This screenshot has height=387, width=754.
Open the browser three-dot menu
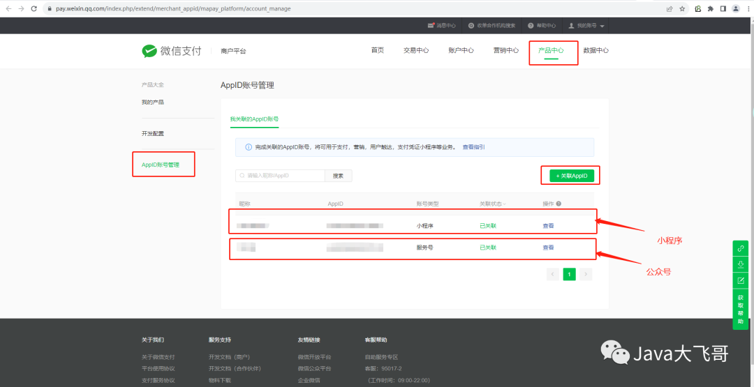pos(748,8)
